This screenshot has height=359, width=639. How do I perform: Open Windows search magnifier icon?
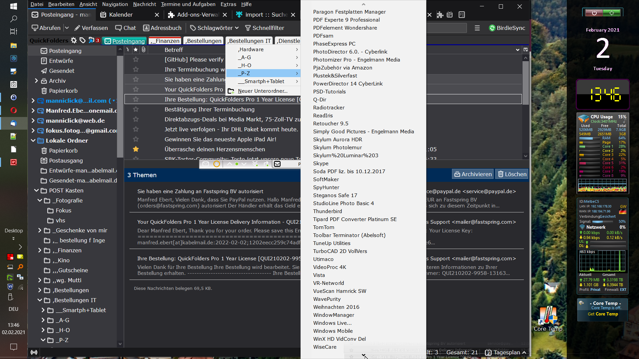click(14, 19)
